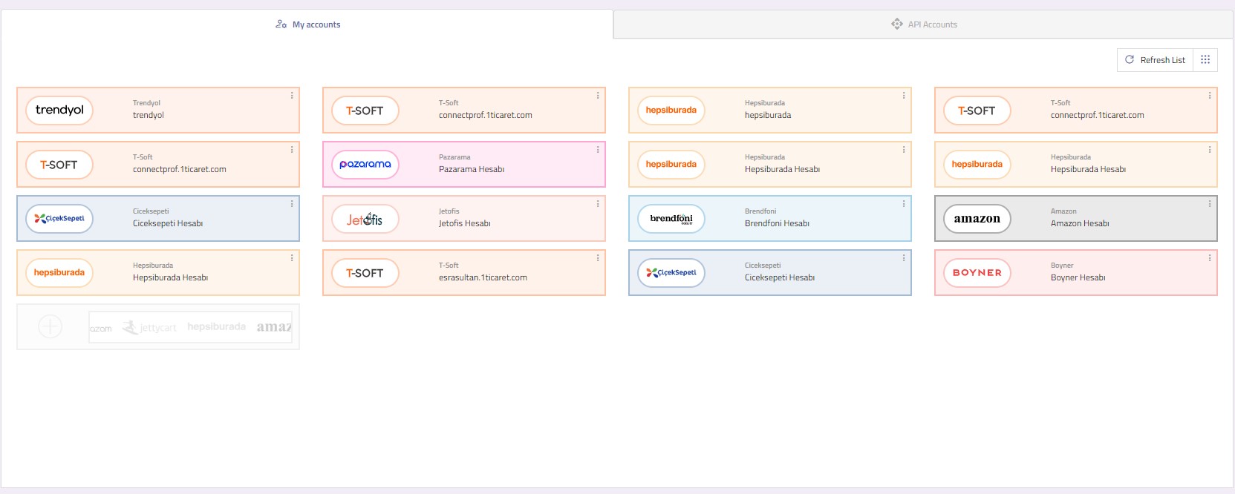This screenshot has width=1235, height=494.
Task: Switch to the API Accounts tab
Action: point(924,24)
